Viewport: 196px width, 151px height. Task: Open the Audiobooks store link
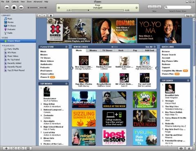pos(46,64)
